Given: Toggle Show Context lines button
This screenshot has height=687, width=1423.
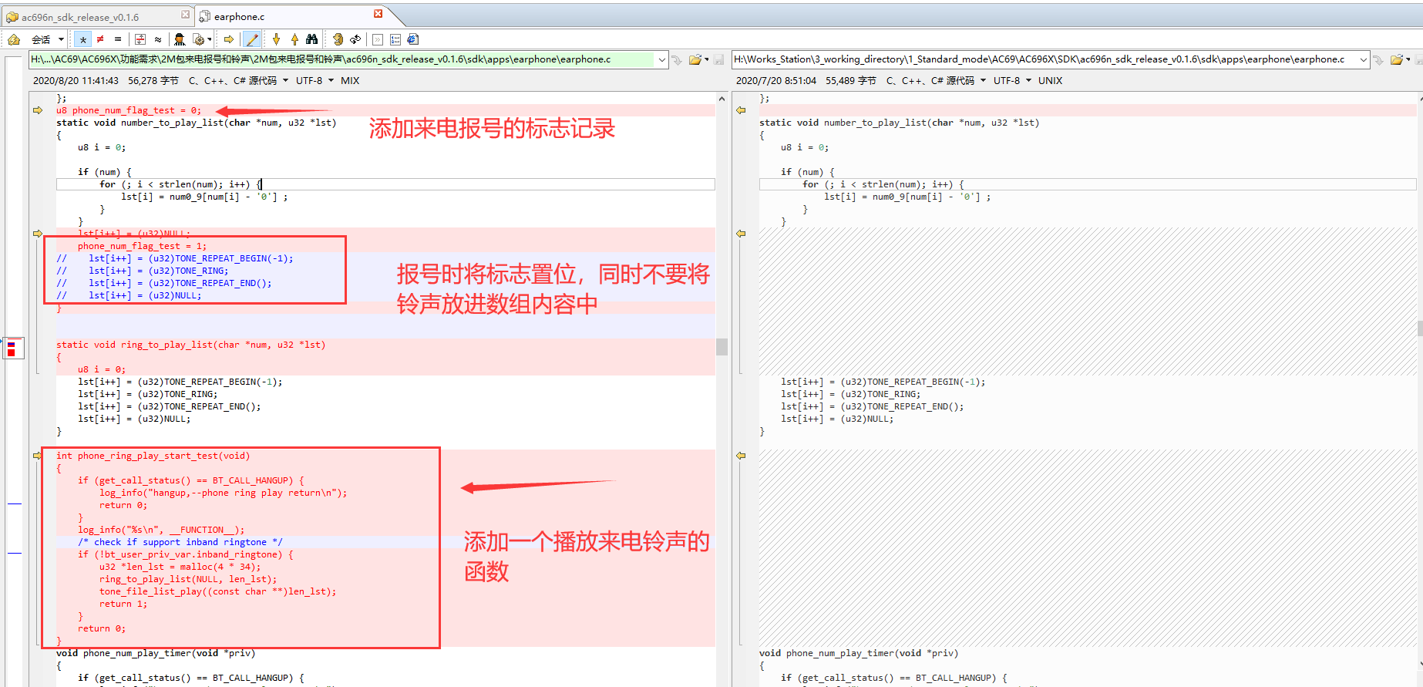Looking at the screenshot, I should [x=140, y=39].
